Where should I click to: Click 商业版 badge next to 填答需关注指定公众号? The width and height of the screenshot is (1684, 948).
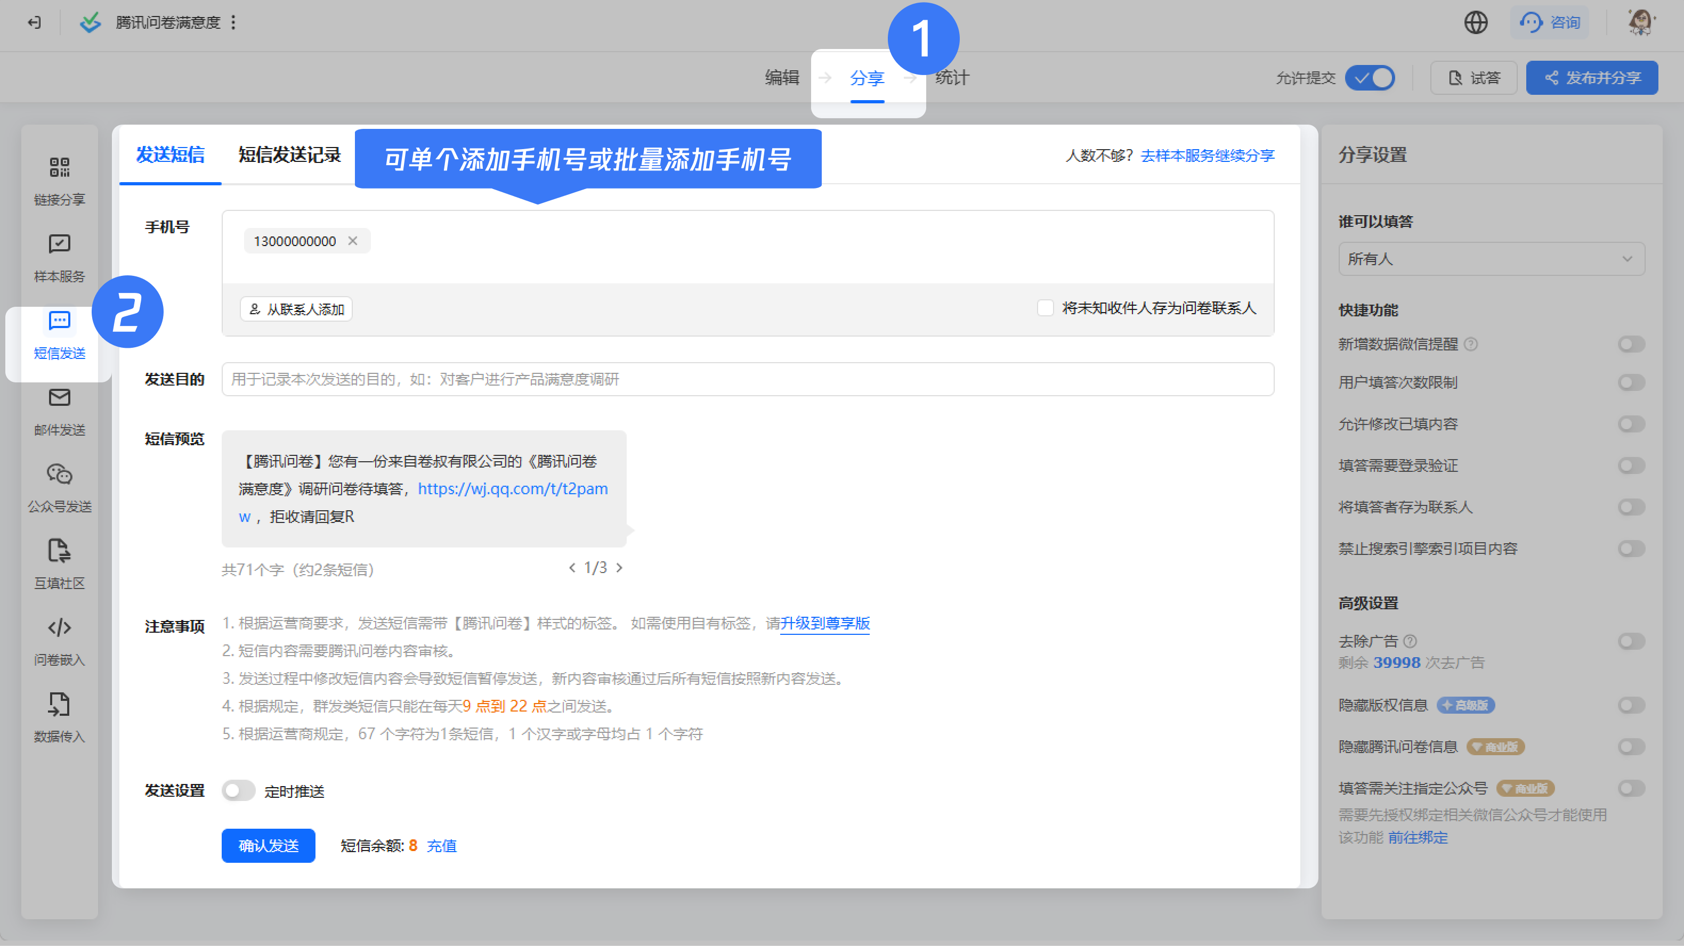click(1525, 789)
